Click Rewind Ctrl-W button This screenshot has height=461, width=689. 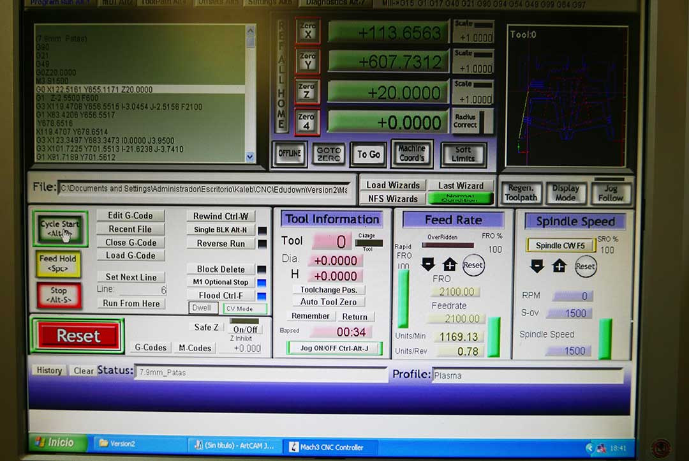pos(221,216)
